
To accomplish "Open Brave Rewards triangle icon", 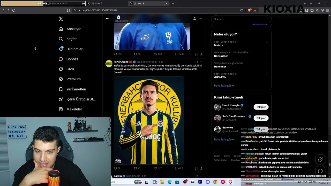I will click(x=255, y=10).
